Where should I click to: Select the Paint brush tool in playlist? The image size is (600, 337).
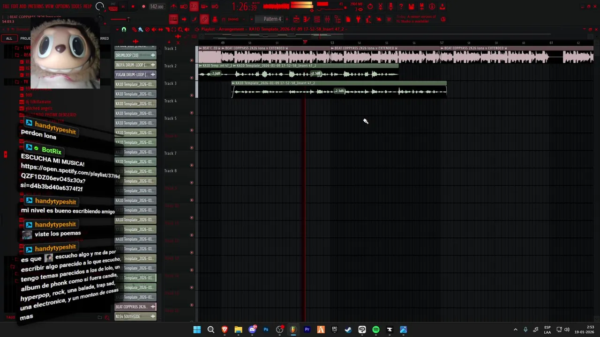tap(141, 29)
